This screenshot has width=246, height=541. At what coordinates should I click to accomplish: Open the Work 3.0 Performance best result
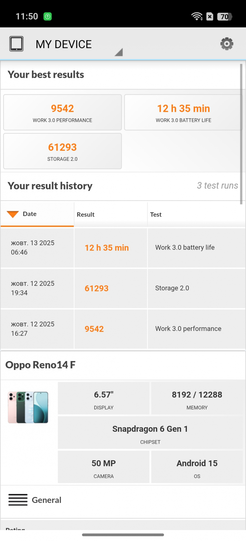62,112
